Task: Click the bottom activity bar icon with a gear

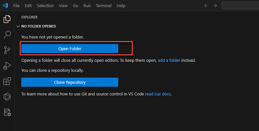Action: [7, 112]
